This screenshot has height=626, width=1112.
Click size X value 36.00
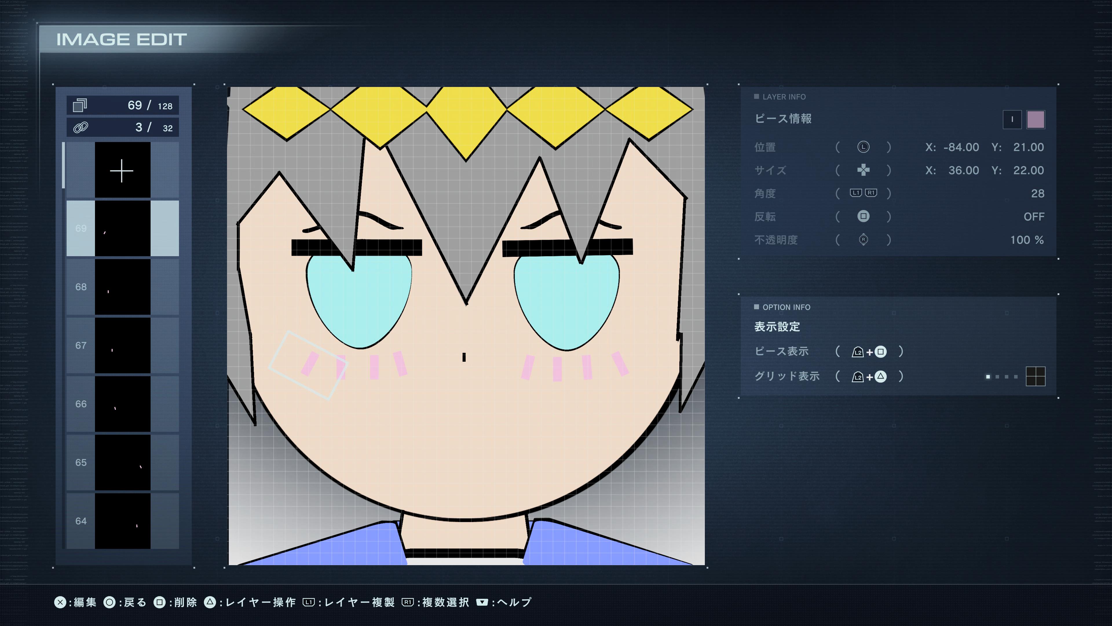(x=963, y=170)
